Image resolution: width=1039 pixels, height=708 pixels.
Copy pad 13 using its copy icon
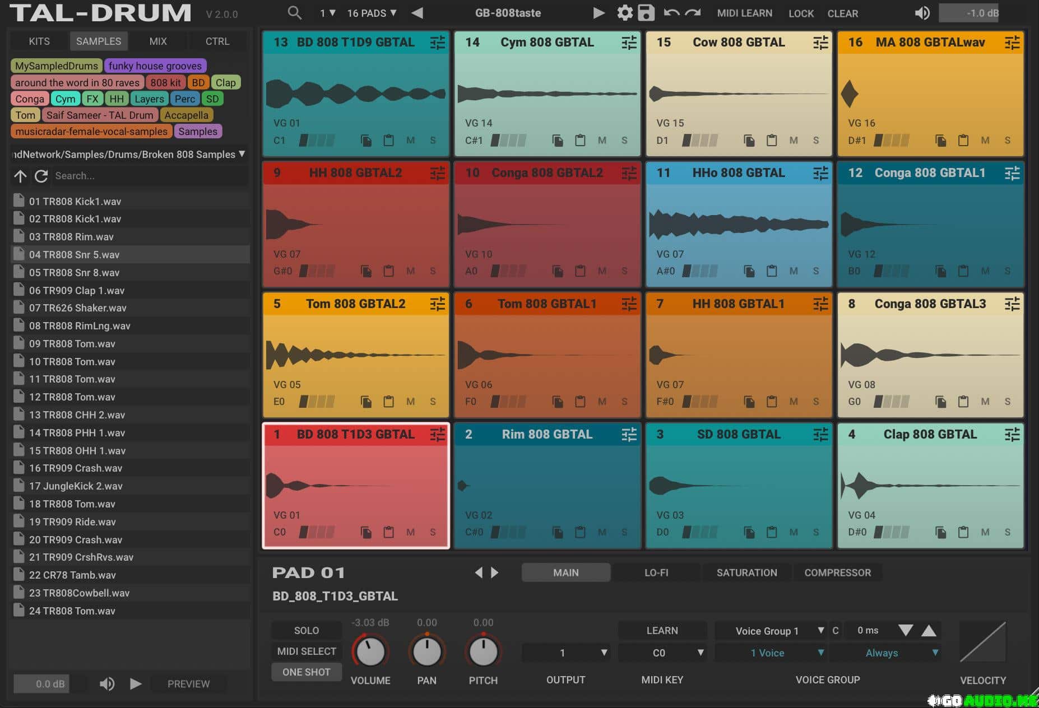pos(366,141)
